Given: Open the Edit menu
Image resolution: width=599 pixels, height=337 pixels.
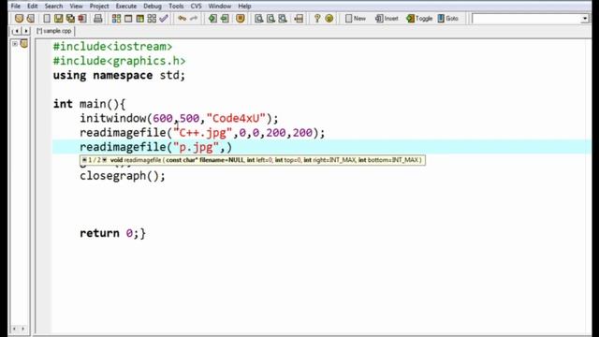Looking at the screenshot, I should point(33,7).
